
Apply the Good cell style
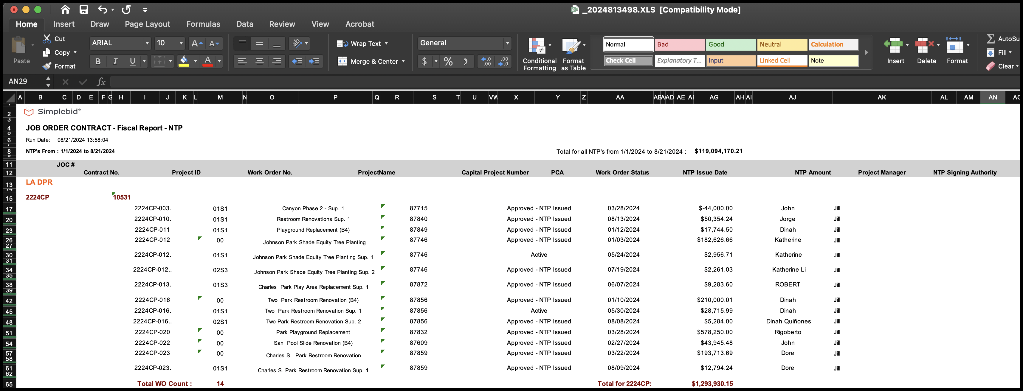(731, 44)
